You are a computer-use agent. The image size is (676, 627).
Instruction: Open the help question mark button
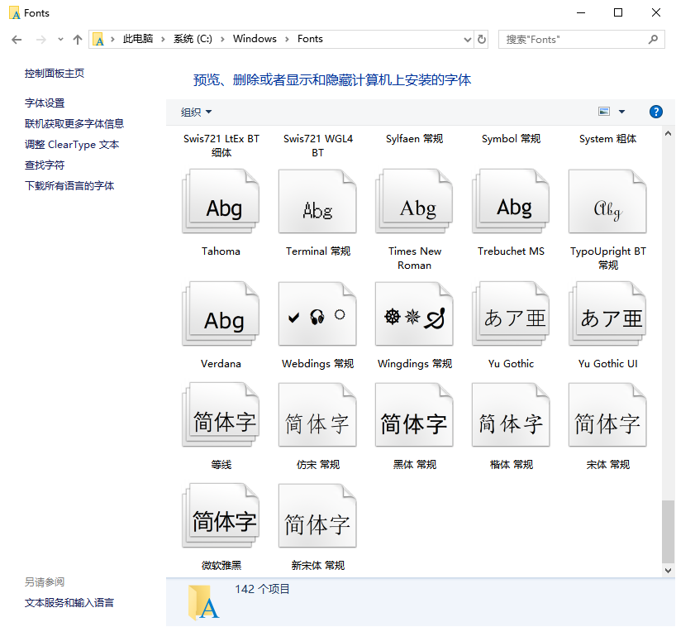[x=656, y=112]
